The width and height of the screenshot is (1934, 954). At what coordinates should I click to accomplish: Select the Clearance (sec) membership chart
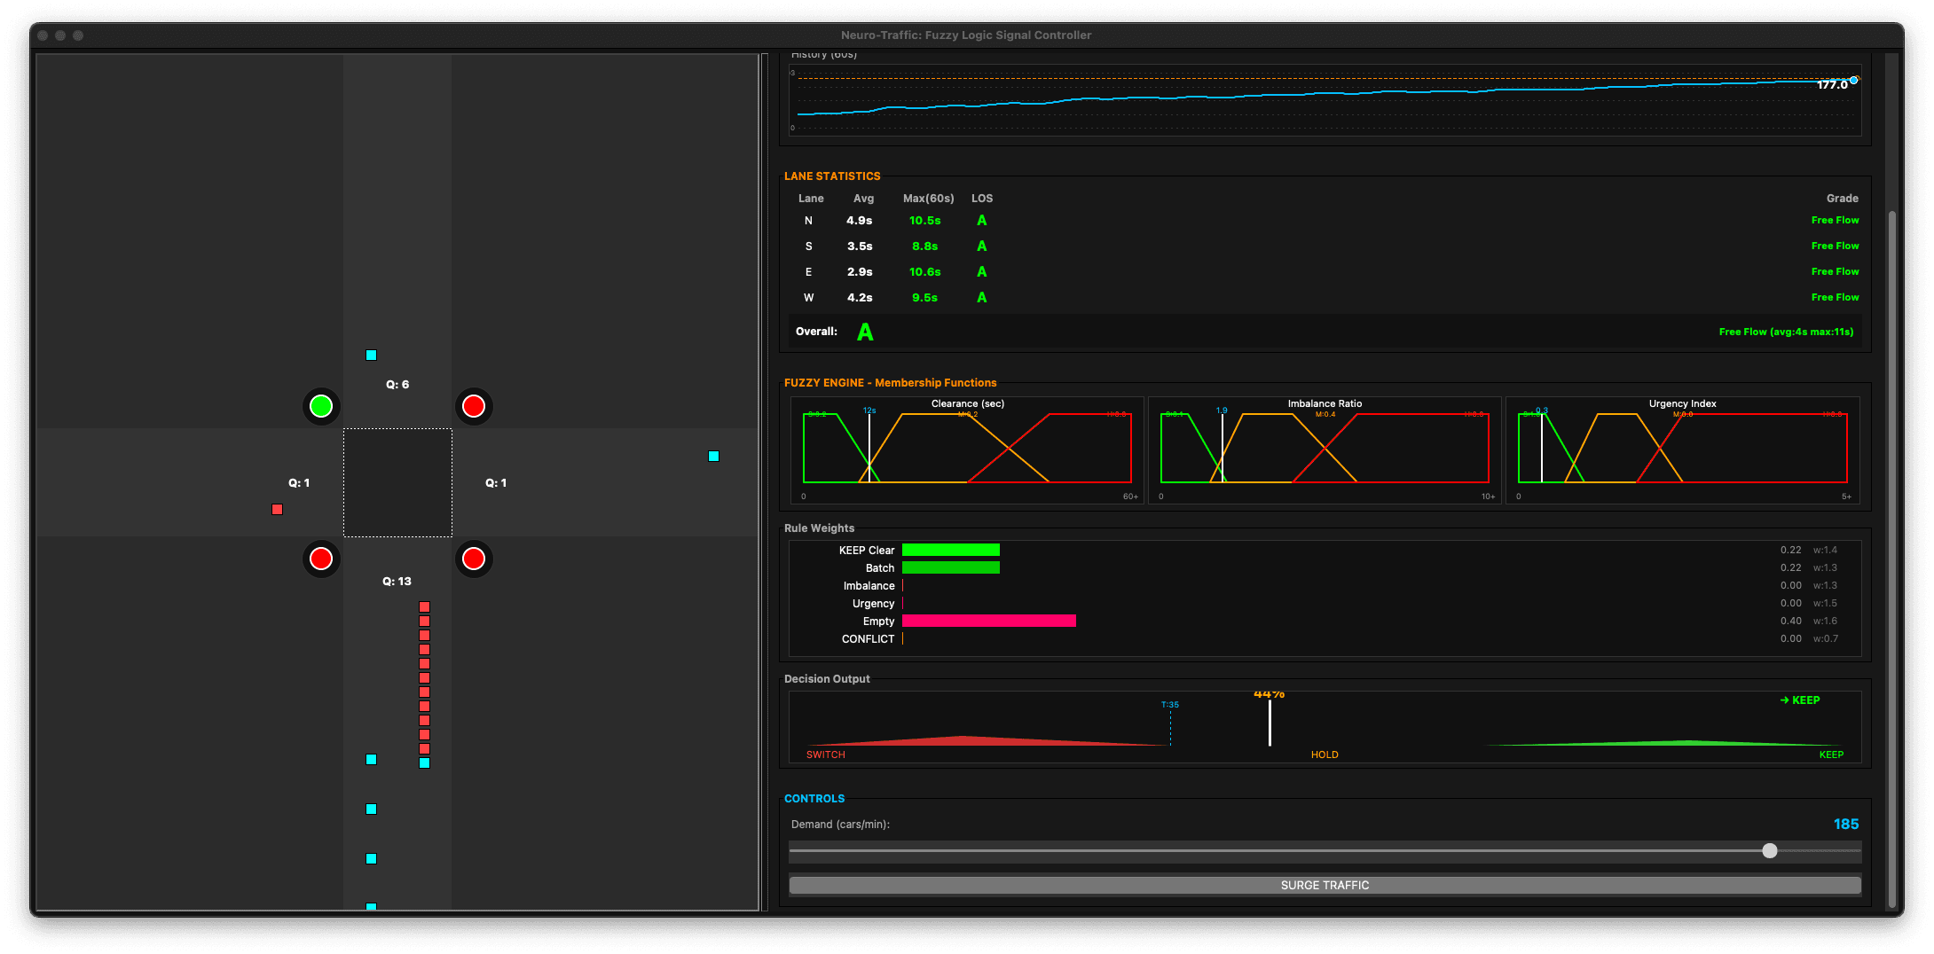pyautogui.click(x=967, y=450)
